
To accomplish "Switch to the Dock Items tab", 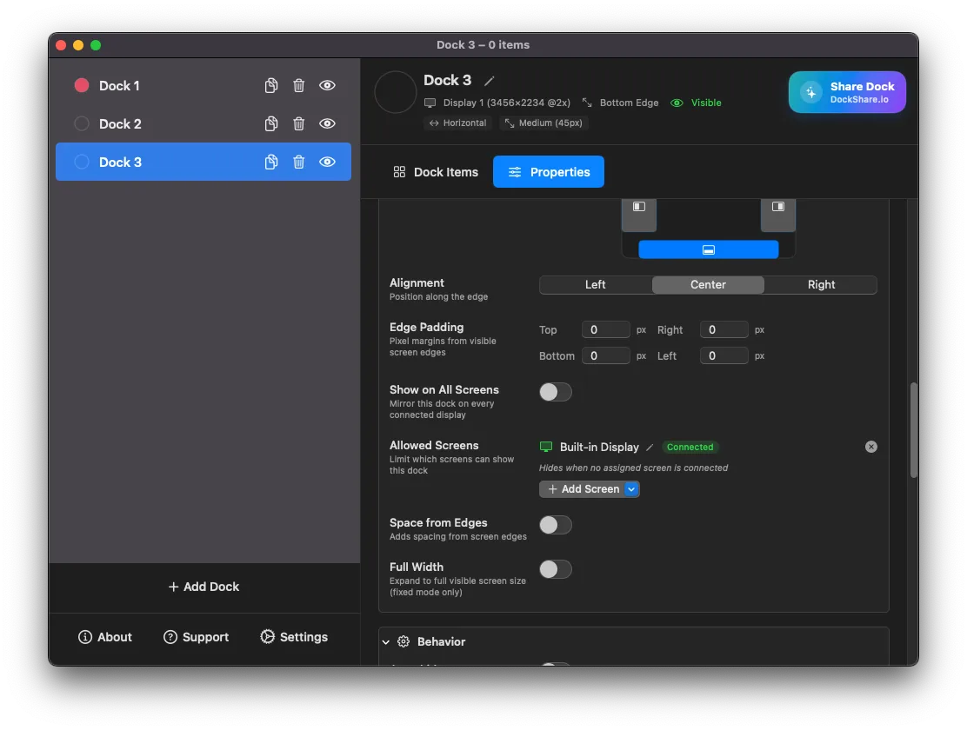I will 436,172.
